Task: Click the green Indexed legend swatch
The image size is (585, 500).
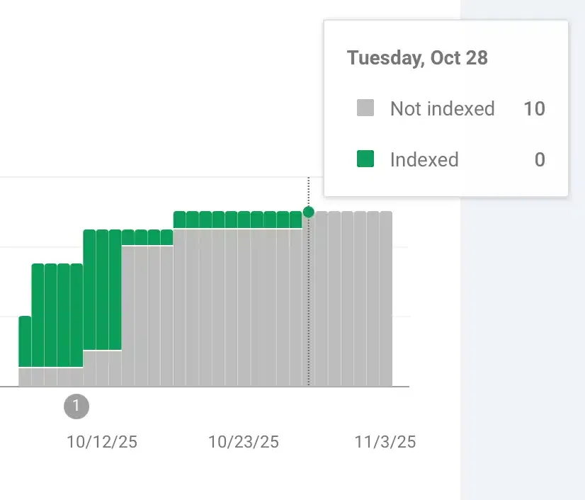Action: (x=365, y=159)
